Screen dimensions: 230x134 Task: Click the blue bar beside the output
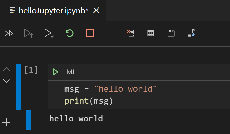29,120
